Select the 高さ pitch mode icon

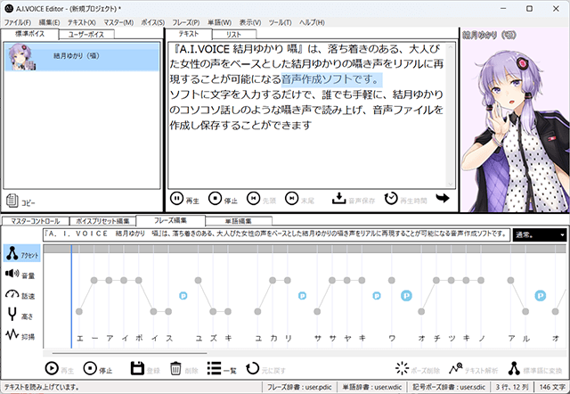(12, 315)
